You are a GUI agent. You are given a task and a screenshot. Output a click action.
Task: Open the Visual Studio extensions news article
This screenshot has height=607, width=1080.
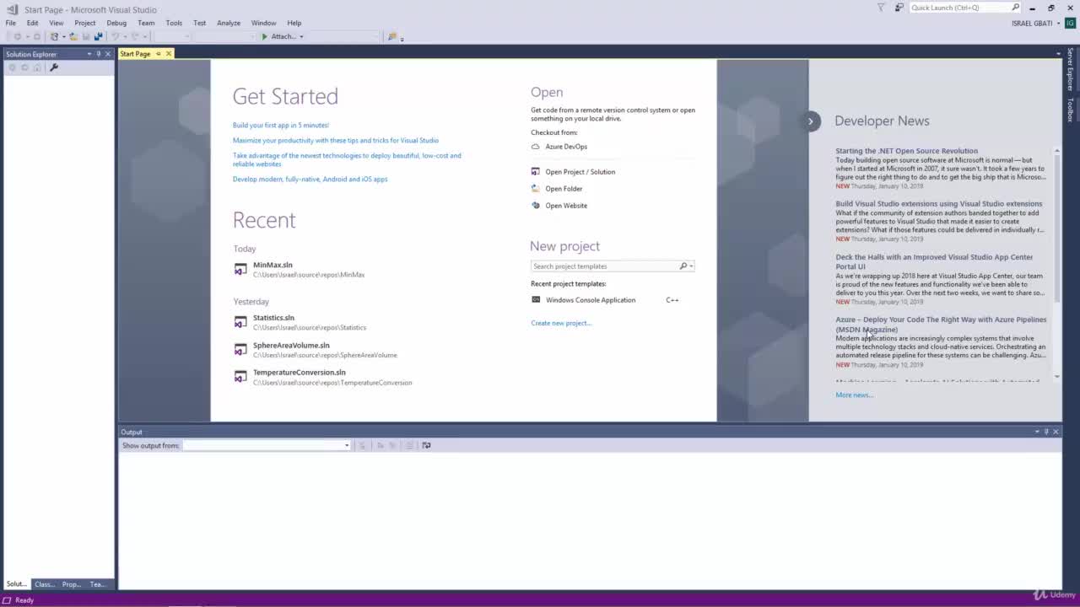[939, 204]
